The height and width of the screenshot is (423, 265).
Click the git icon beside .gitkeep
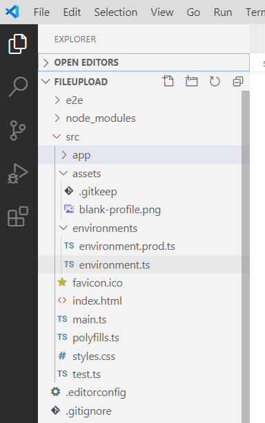point(69,191)
